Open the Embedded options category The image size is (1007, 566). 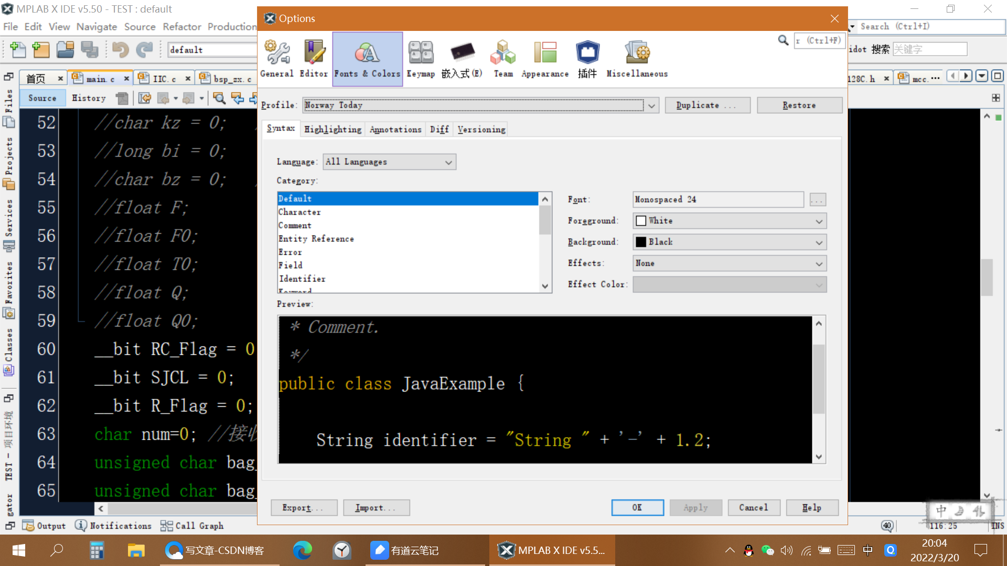click(462, 59)
